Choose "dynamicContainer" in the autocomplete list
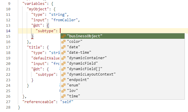 click(123, 58)
